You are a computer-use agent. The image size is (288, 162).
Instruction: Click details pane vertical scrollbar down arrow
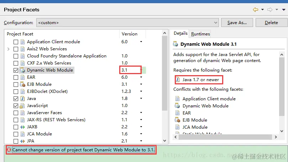click(x=282, y=131)
